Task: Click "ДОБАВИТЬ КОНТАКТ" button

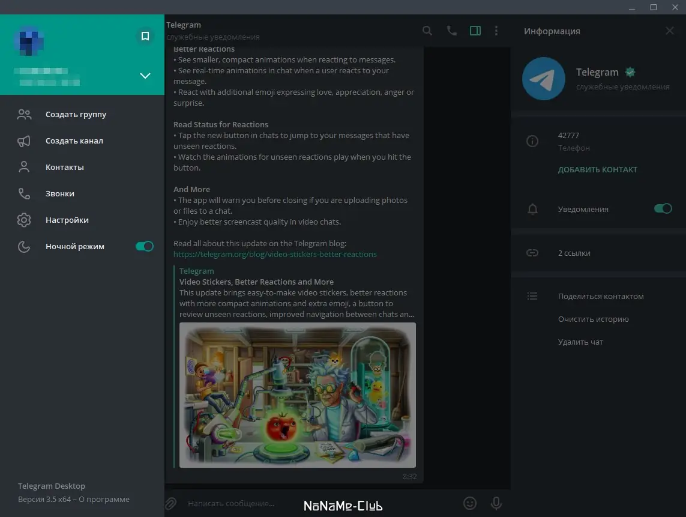Action: [x=597, y=169]
